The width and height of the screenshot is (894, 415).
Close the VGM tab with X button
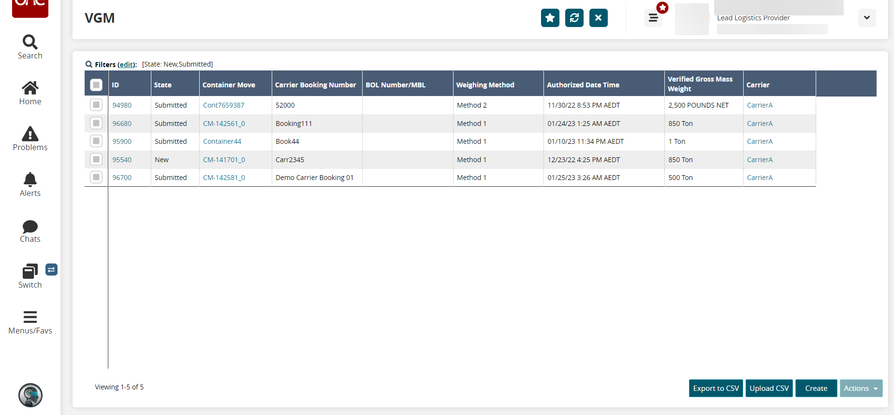(x=598, y=18)
